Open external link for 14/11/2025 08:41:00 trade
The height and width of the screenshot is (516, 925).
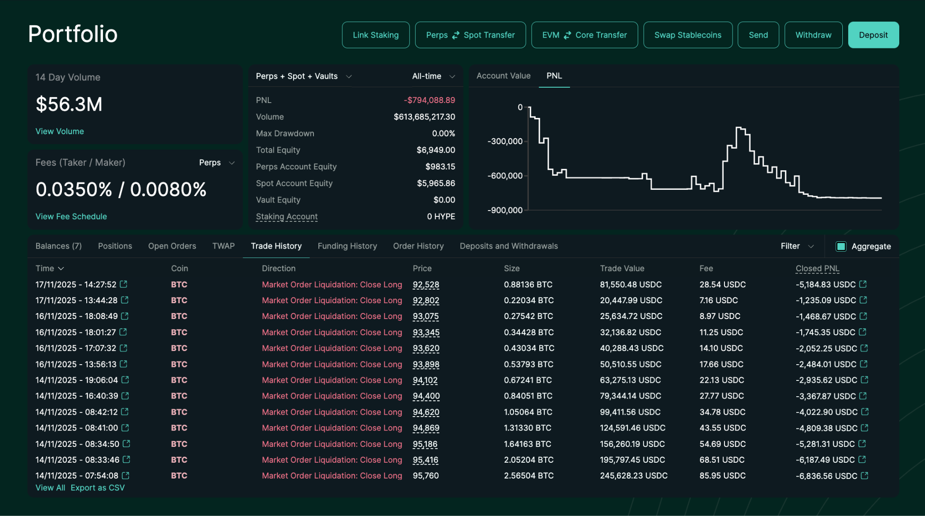125,428
